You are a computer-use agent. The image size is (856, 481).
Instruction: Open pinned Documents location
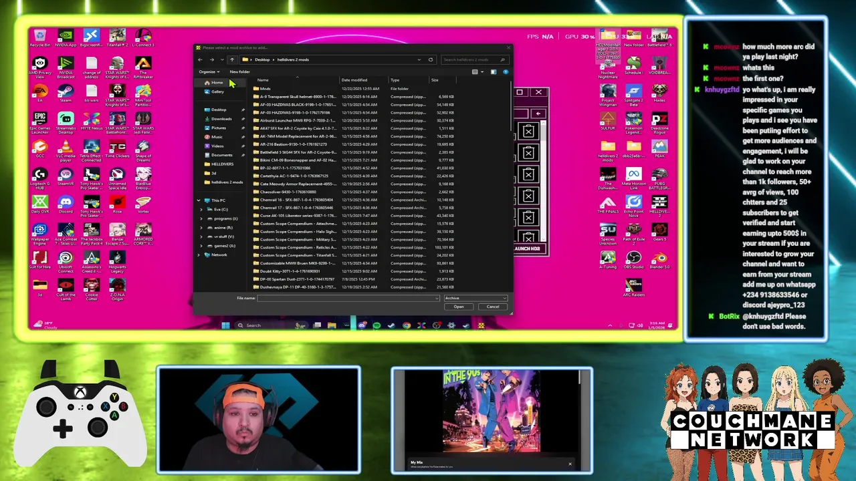pyautogui.click(x=221, y=155)
